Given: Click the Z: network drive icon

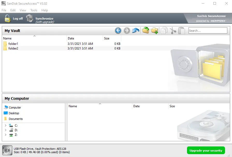Looking at the screenshot, I should pos(11,135).
